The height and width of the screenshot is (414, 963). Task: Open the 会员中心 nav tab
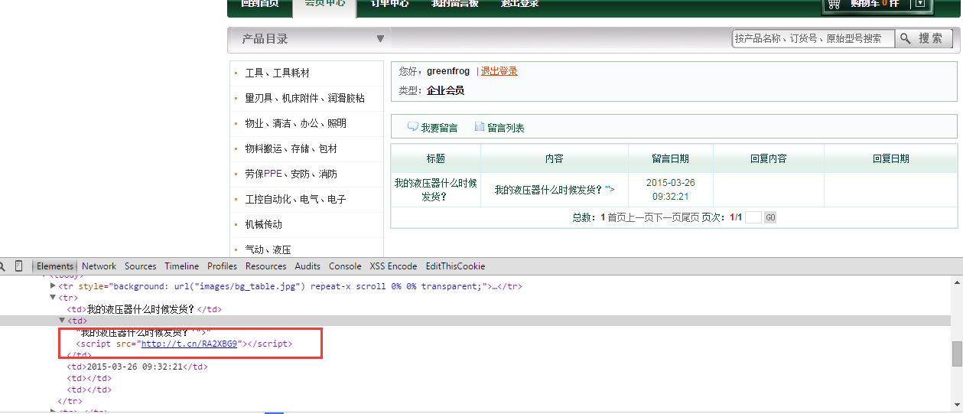324,5
